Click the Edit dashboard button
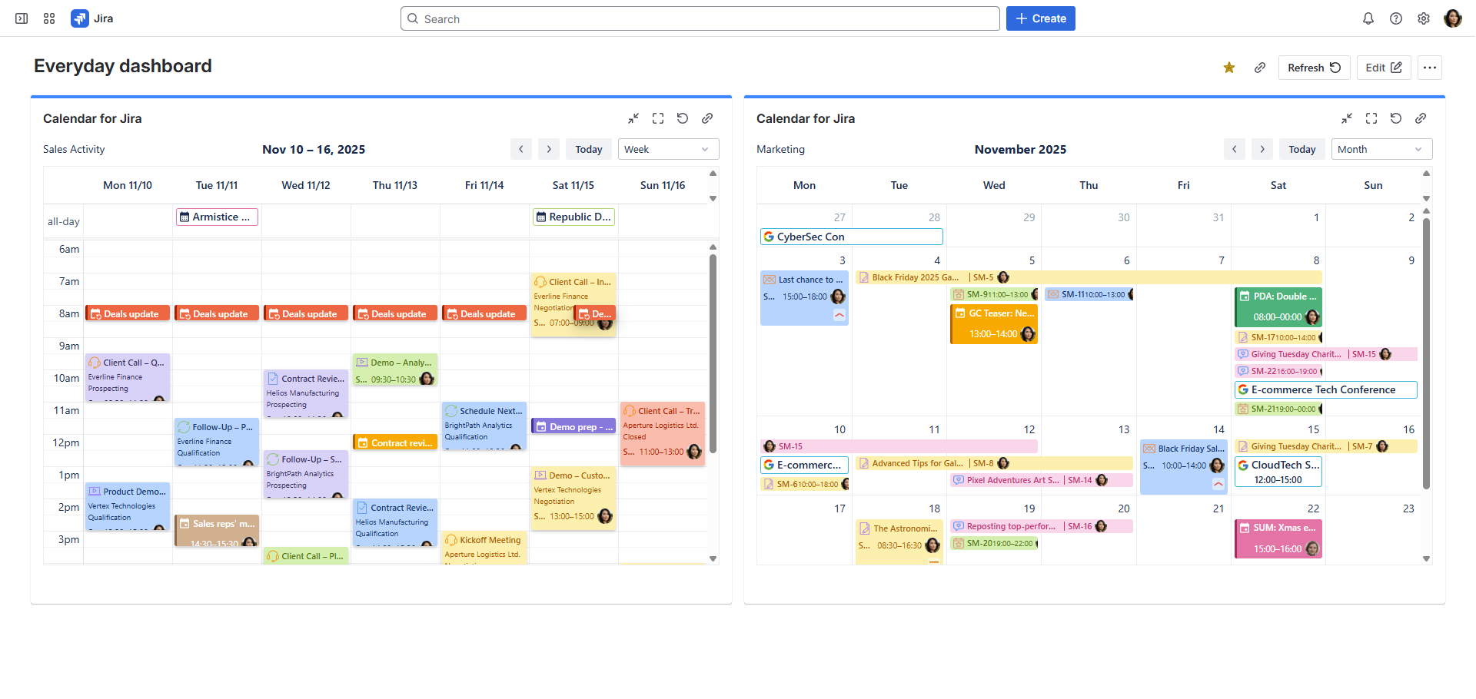Image resolution: width=1476 pixels, height=699 pixels. pyautogui.click(x=1384, y=68)
